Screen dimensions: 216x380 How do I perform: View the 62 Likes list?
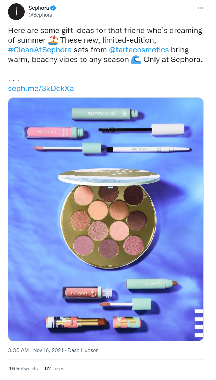[54, 369]
